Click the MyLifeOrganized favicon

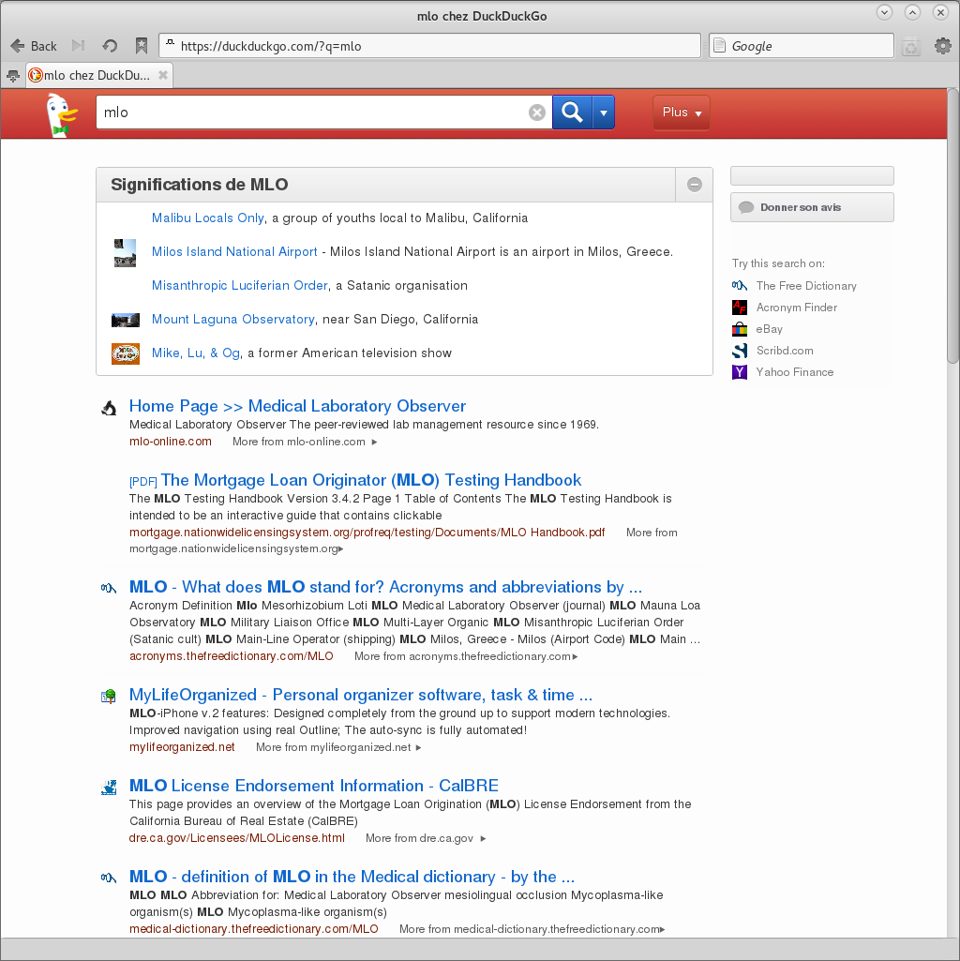click(109, 696)
